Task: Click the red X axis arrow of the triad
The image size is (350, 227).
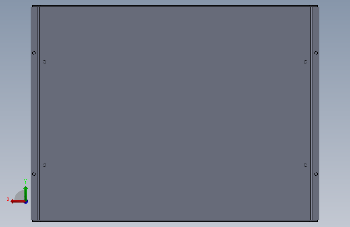Action: pyautogui.click(x=17, y=202)
